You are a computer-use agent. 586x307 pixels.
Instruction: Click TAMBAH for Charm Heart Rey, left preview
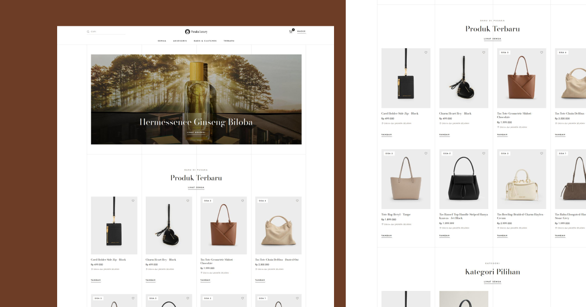point(150,280)
